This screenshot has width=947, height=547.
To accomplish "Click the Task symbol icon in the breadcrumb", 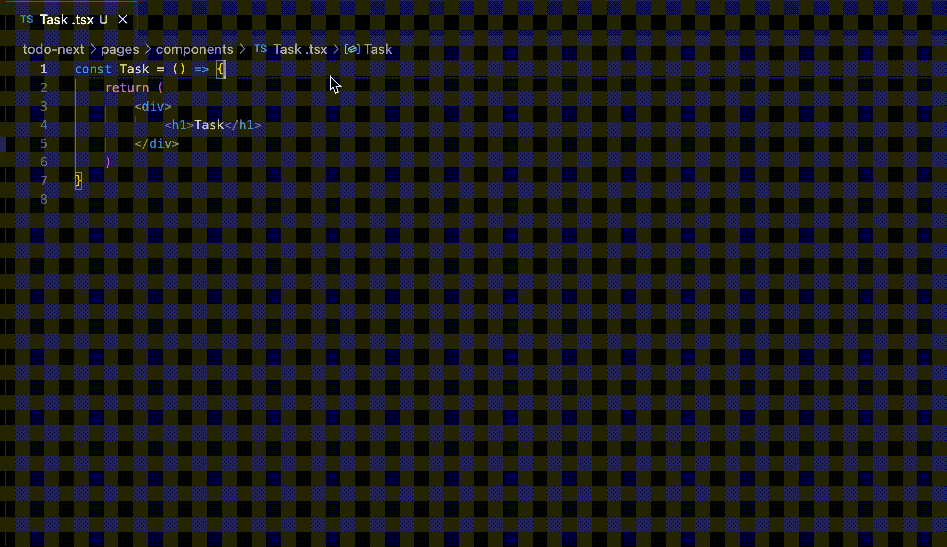I will (x=351, y=49).
